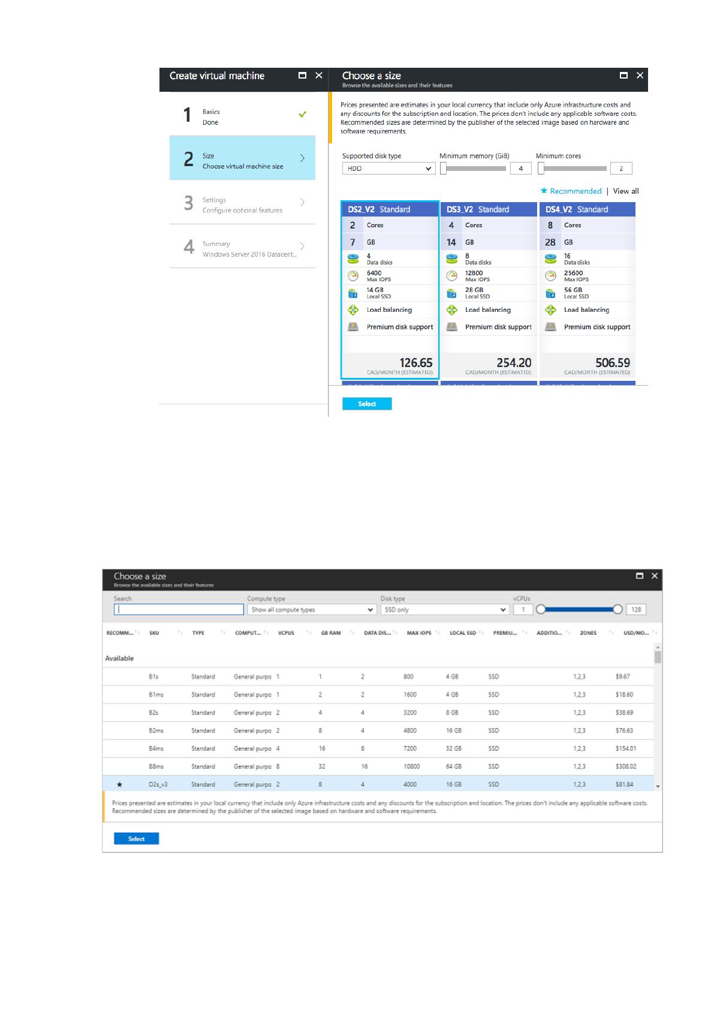Click Load balancing icon on DS2_V2 card
Screen dimensions: 714x1010
pyautogui.click(x=353, y=310)
